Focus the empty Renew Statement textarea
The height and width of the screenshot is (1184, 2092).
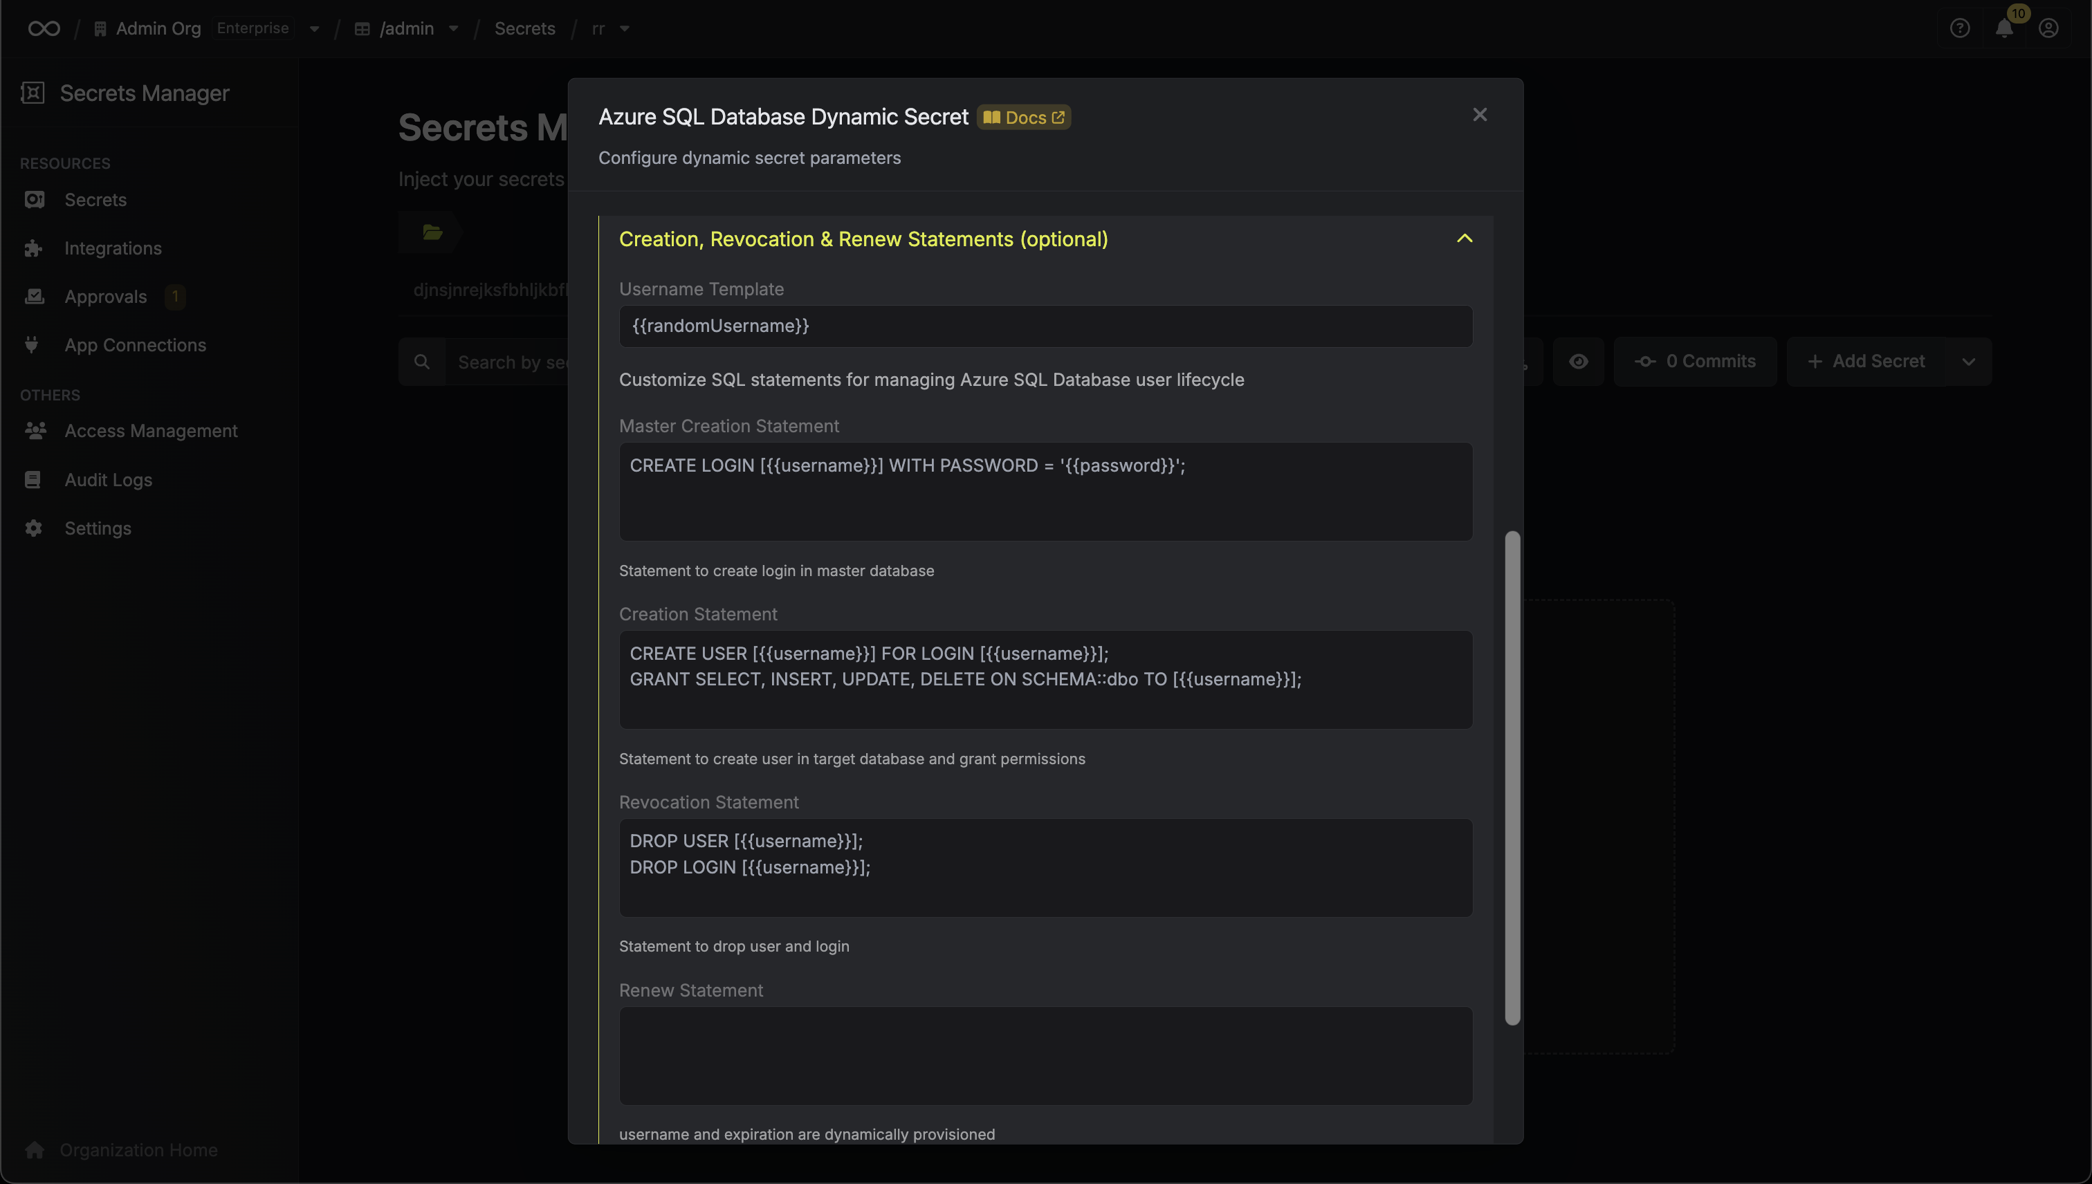click(x=1045, y=1055)
